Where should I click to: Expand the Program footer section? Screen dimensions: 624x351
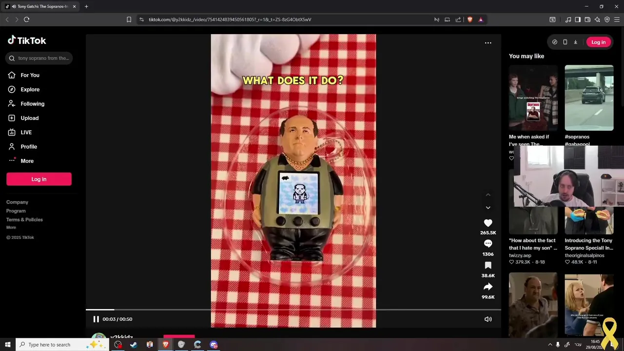pyautogui.click(x=16, y=211)
